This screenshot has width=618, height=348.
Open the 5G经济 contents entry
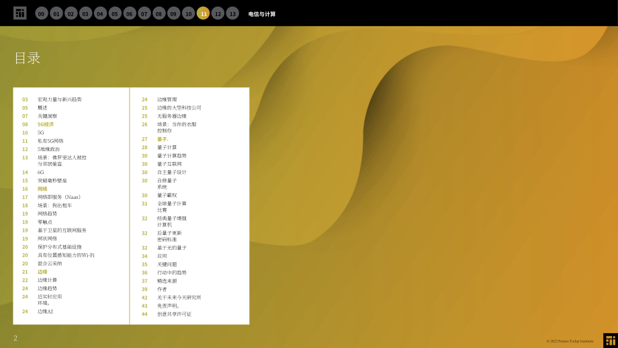46,124
